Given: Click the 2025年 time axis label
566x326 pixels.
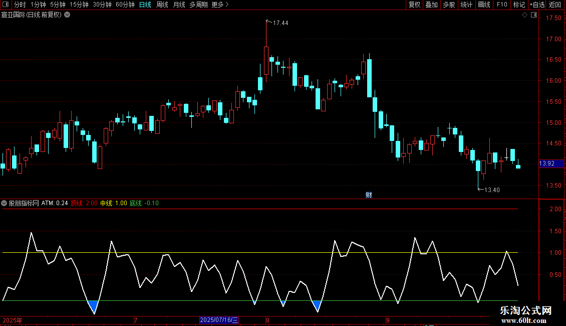Looking at the screenshot, I should 13,320.
